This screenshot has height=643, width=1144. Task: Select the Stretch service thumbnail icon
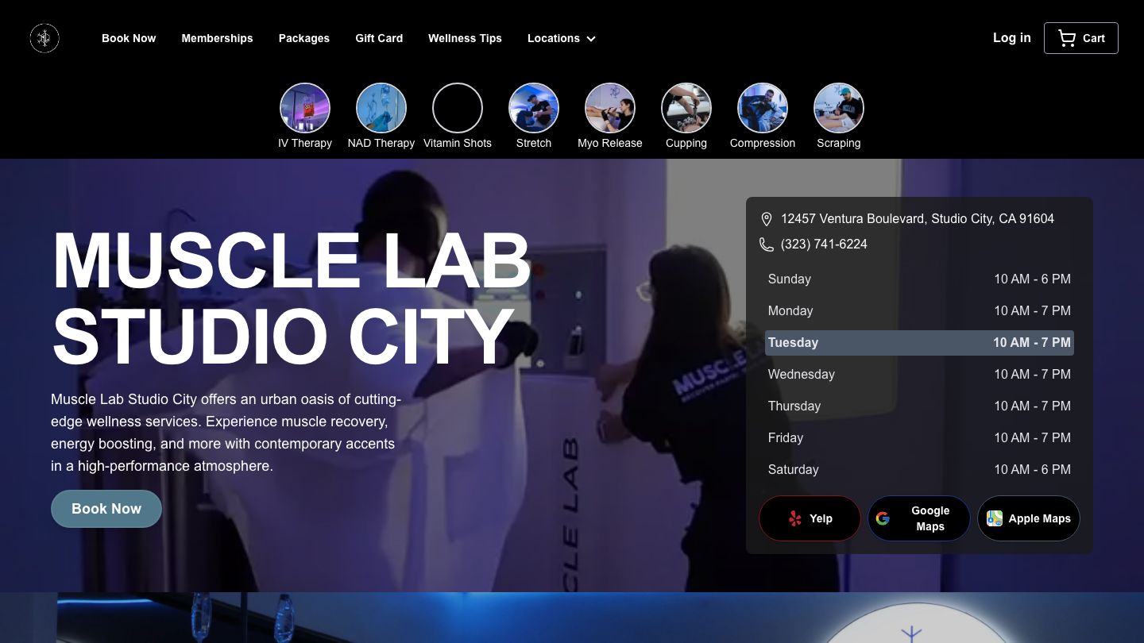[534, 108]
